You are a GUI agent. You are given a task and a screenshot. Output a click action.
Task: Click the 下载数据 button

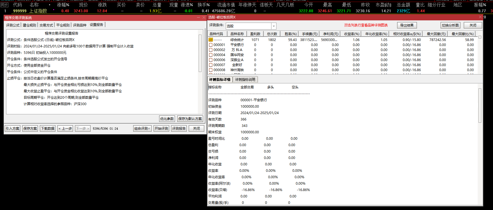(x=48, y=129)
